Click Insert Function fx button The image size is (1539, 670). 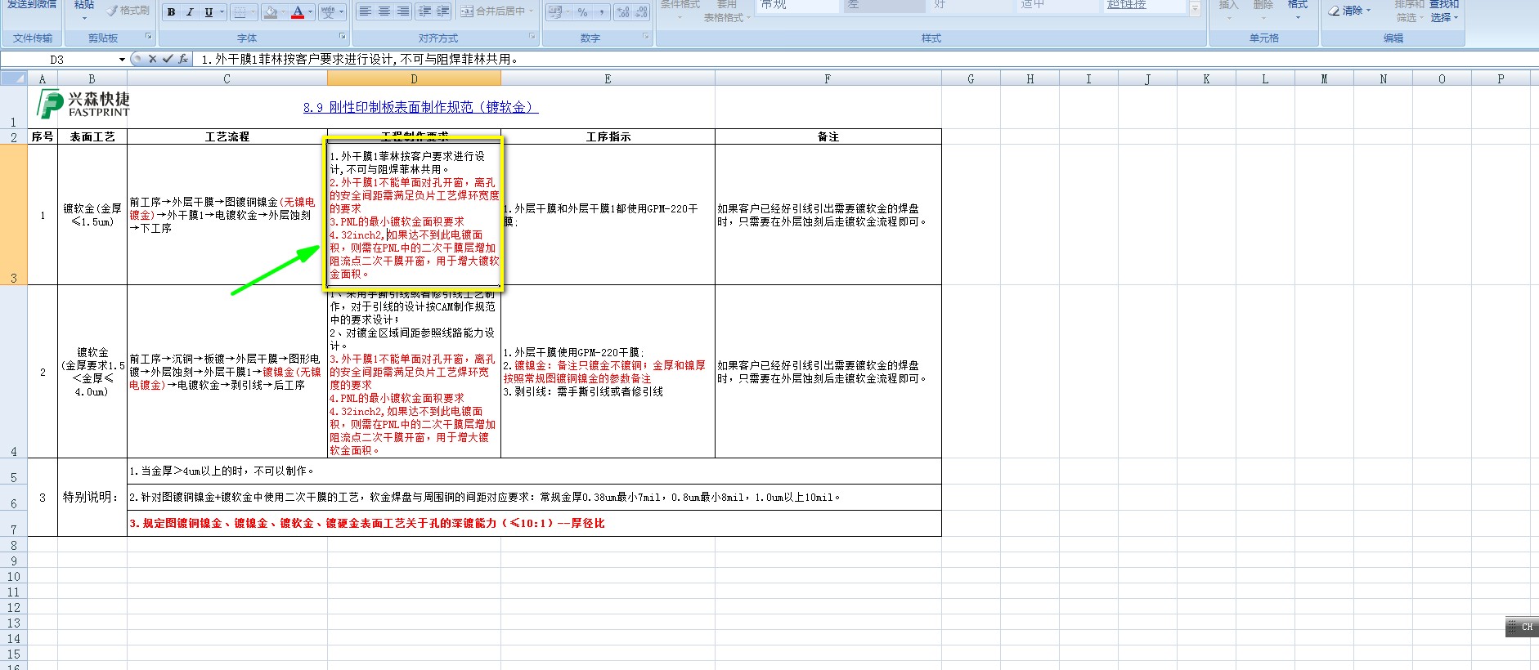tap(183, 59)
